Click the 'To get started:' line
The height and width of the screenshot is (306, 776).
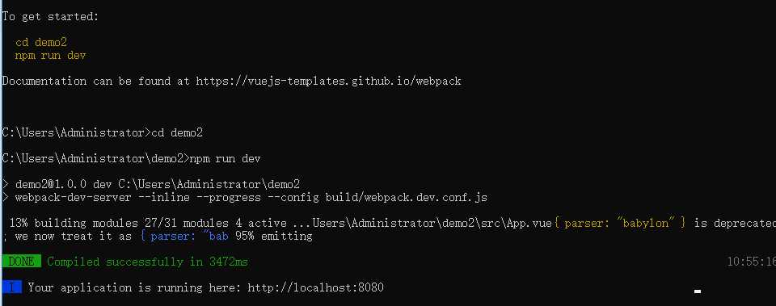(x=50, y=16)
